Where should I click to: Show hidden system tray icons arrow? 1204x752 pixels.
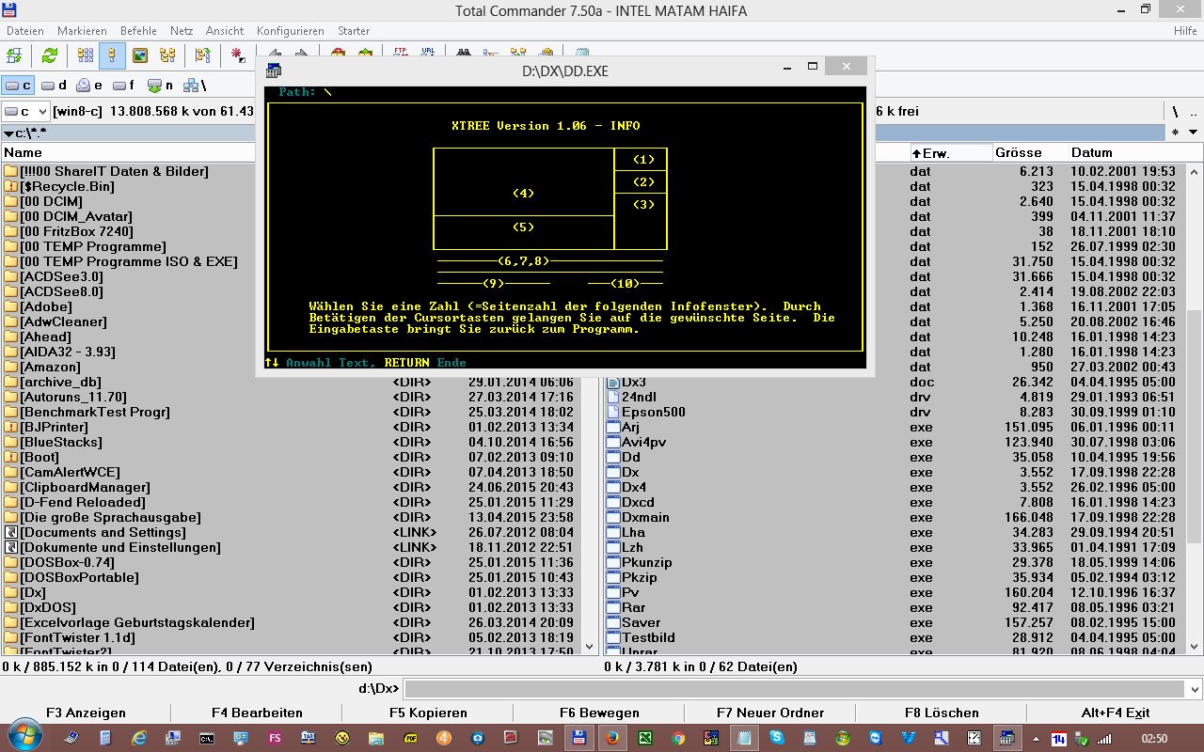click(1037, 738)
